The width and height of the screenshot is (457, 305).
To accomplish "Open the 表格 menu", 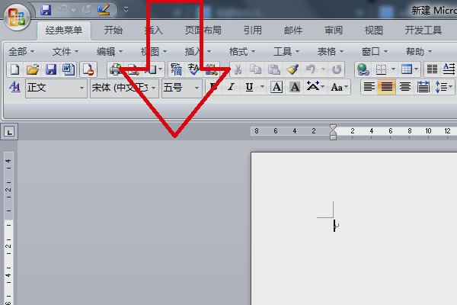I will coord(331,52).
